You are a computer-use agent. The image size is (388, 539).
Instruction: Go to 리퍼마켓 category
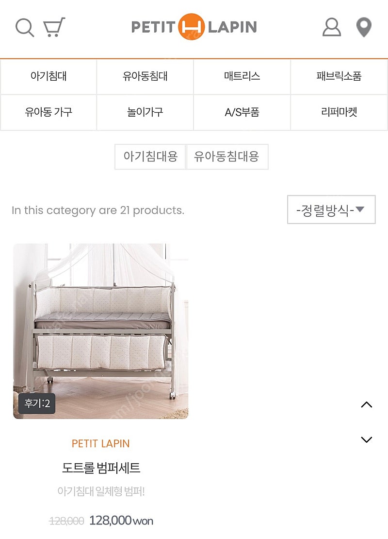click(x=339, y=112)
